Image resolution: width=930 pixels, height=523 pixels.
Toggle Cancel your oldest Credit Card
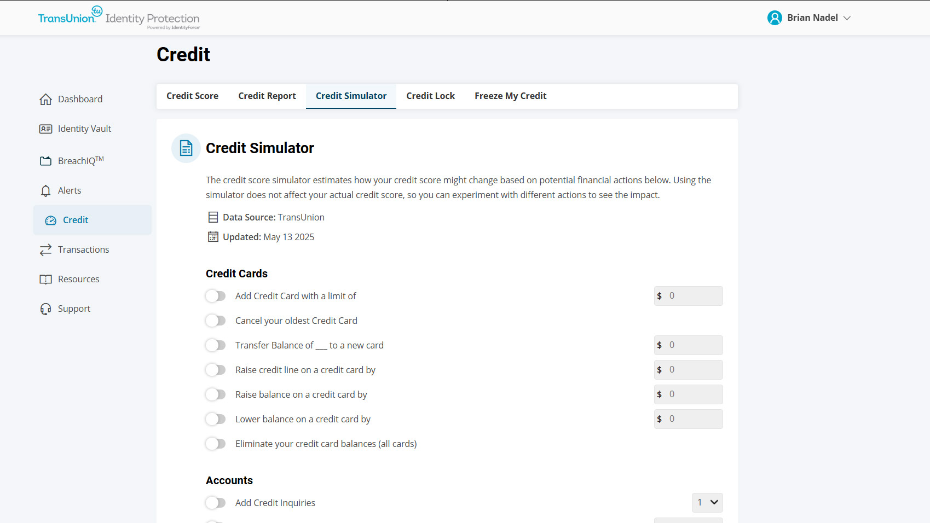[216, 321]
